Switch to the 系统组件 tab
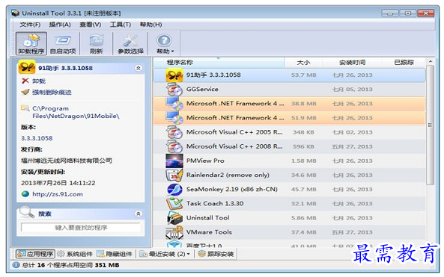Screen dimensions: 444x277 pyautogui.click(x=75, y=254)
